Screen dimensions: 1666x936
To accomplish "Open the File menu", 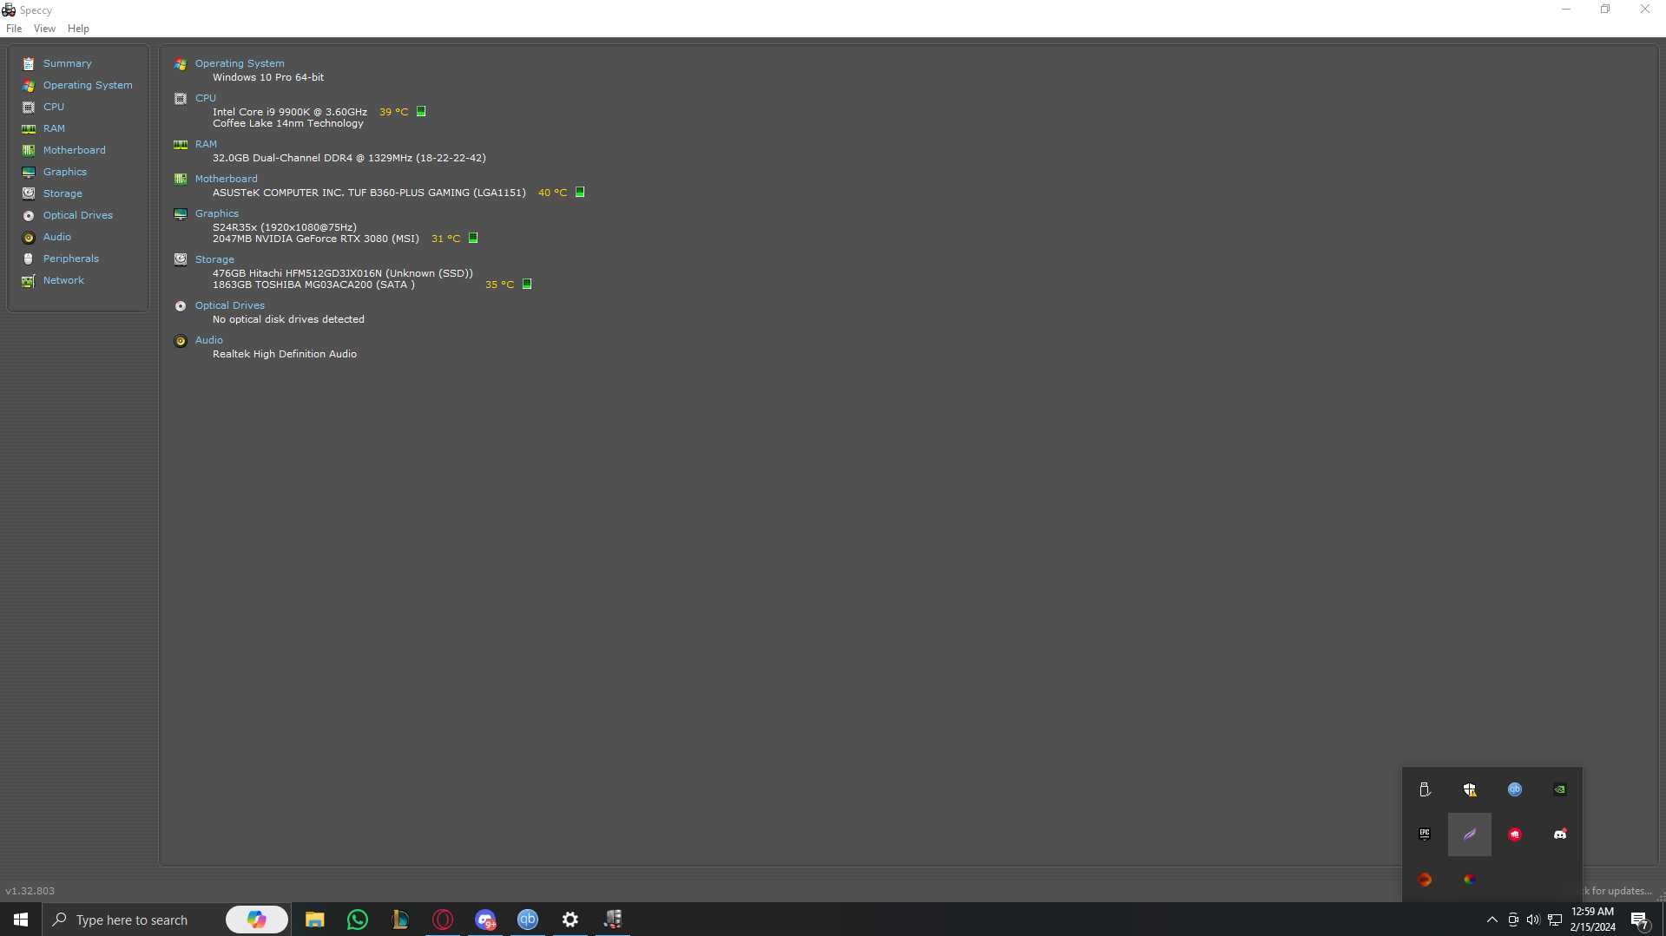I will tap(14, 29).
